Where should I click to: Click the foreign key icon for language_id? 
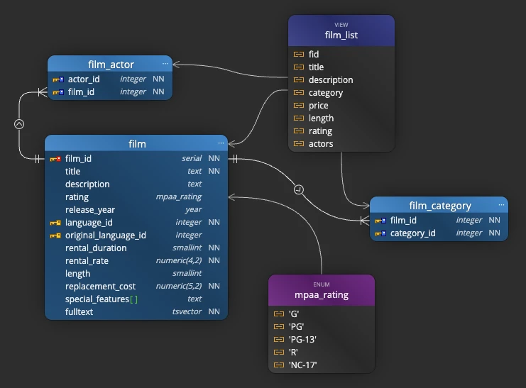tap(55, 223)
